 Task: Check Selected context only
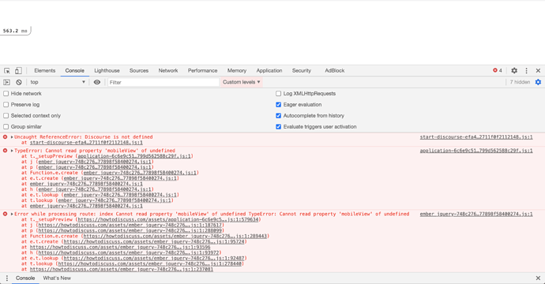(x=6, y=116)
